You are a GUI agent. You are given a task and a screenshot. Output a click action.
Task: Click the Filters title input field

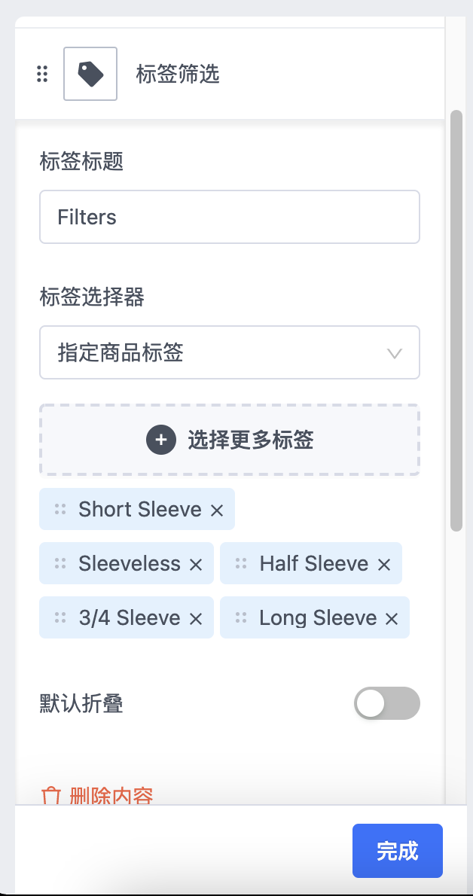point(229,217)
